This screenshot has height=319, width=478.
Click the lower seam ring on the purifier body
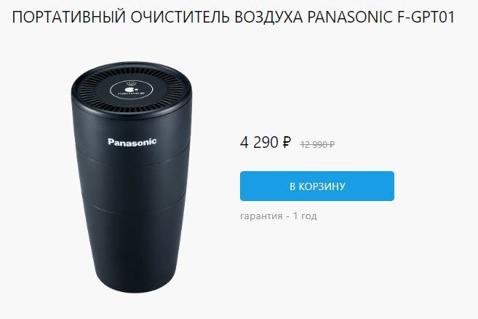click(132, 208)
